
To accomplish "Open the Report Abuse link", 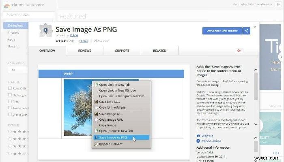I will (x=211, y=141).
